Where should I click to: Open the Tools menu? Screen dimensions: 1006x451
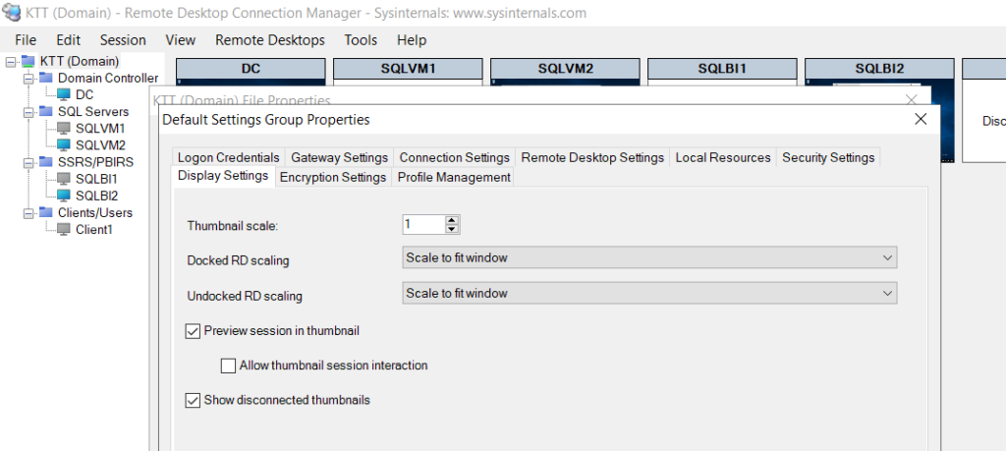pos(361,39)
